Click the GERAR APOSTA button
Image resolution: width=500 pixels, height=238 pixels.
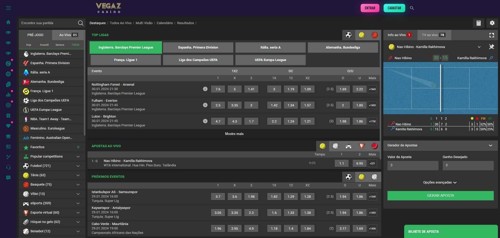440,196
